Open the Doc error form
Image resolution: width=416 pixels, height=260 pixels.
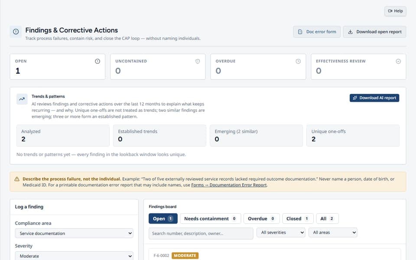coord(317,32)
